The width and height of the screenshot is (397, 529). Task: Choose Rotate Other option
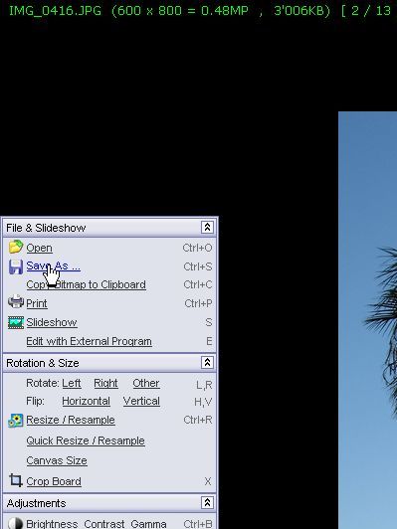click(x=146, y=383)
